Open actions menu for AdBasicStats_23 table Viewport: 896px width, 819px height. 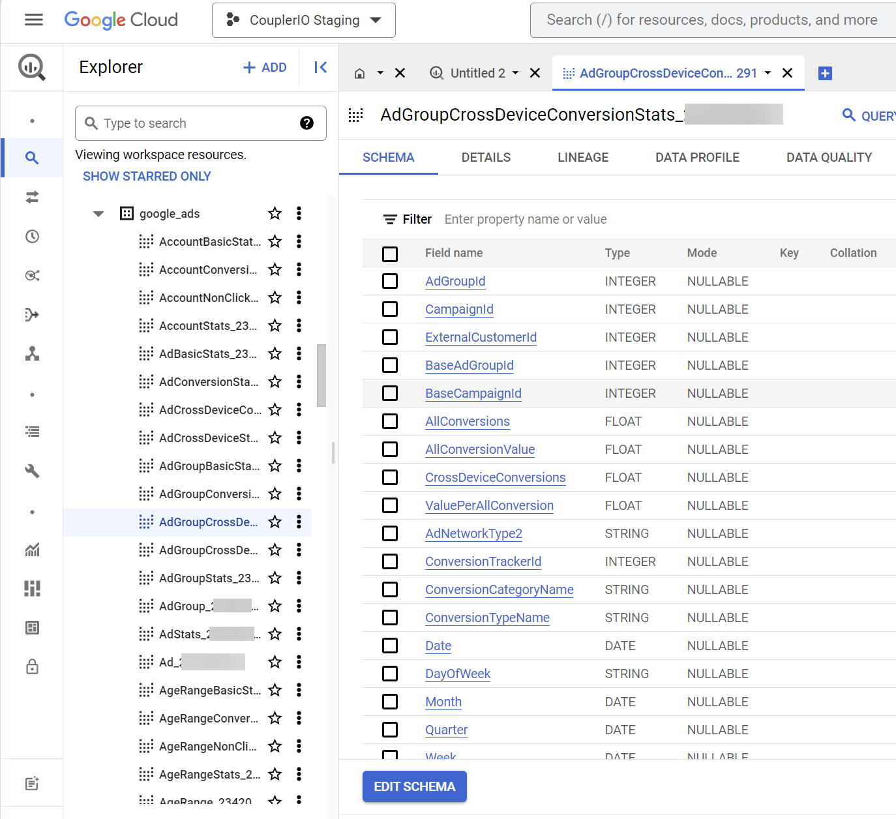click(299, 353)
